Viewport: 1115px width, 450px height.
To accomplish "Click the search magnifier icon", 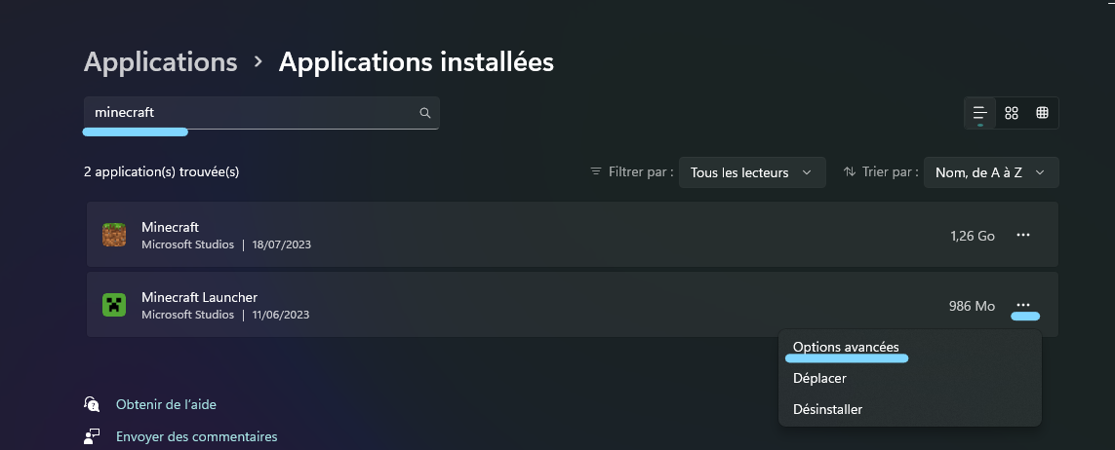I will tap(425, 113).
